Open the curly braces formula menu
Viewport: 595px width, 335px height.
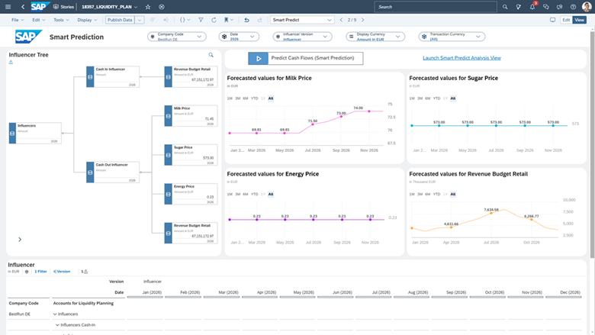pos(185,20)
